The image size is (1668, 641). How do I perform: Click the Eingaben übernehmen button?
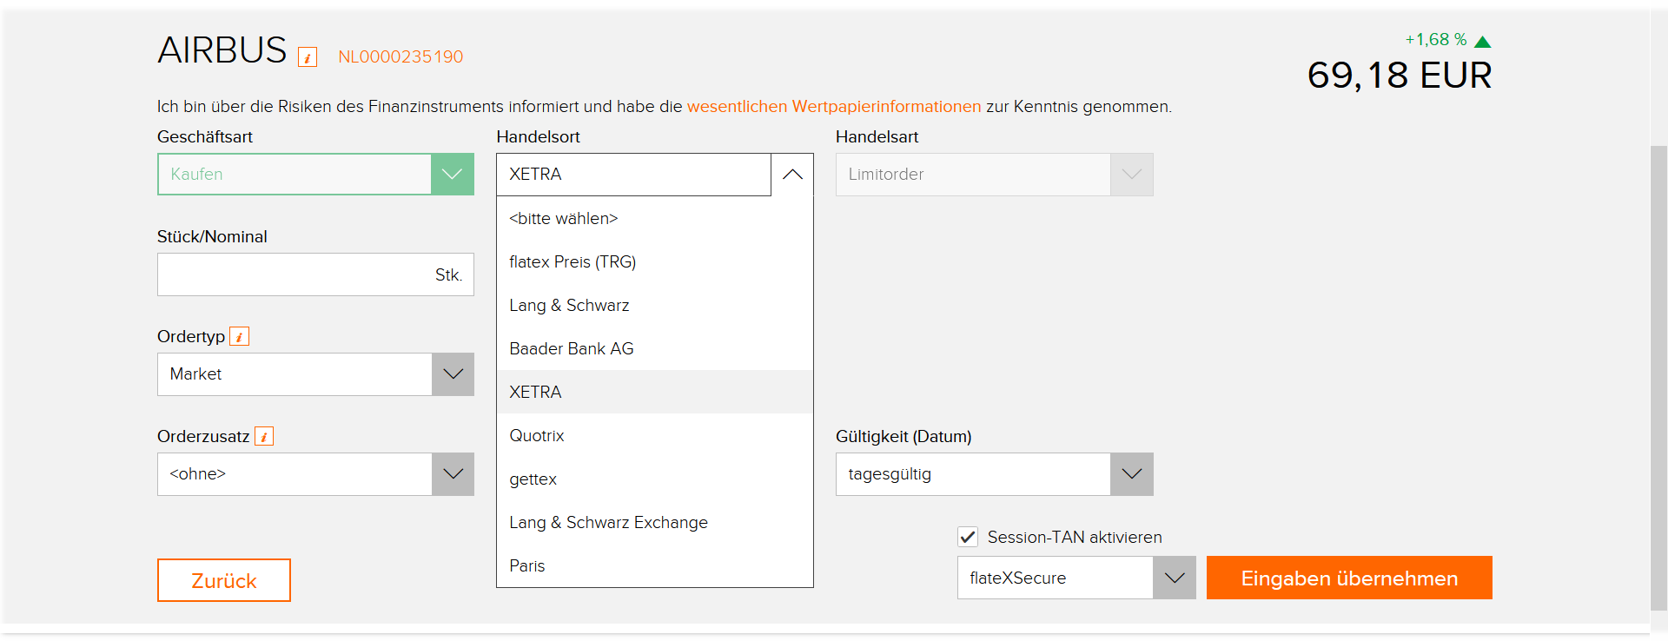[1349, 578]
